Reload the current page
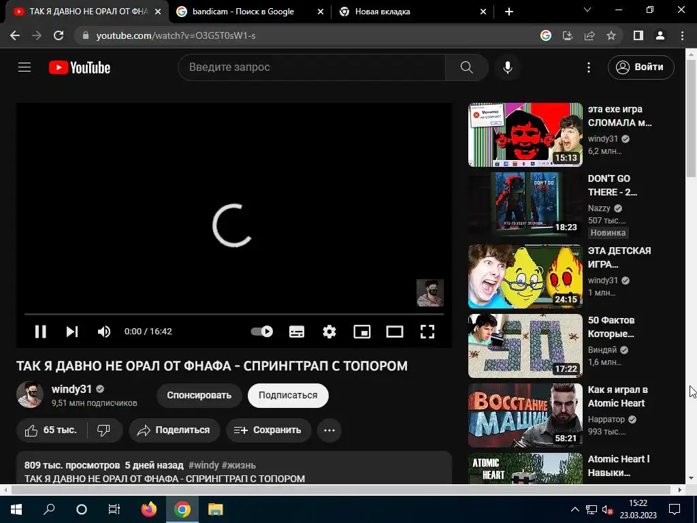697x523 pixels. pos(59,35)
